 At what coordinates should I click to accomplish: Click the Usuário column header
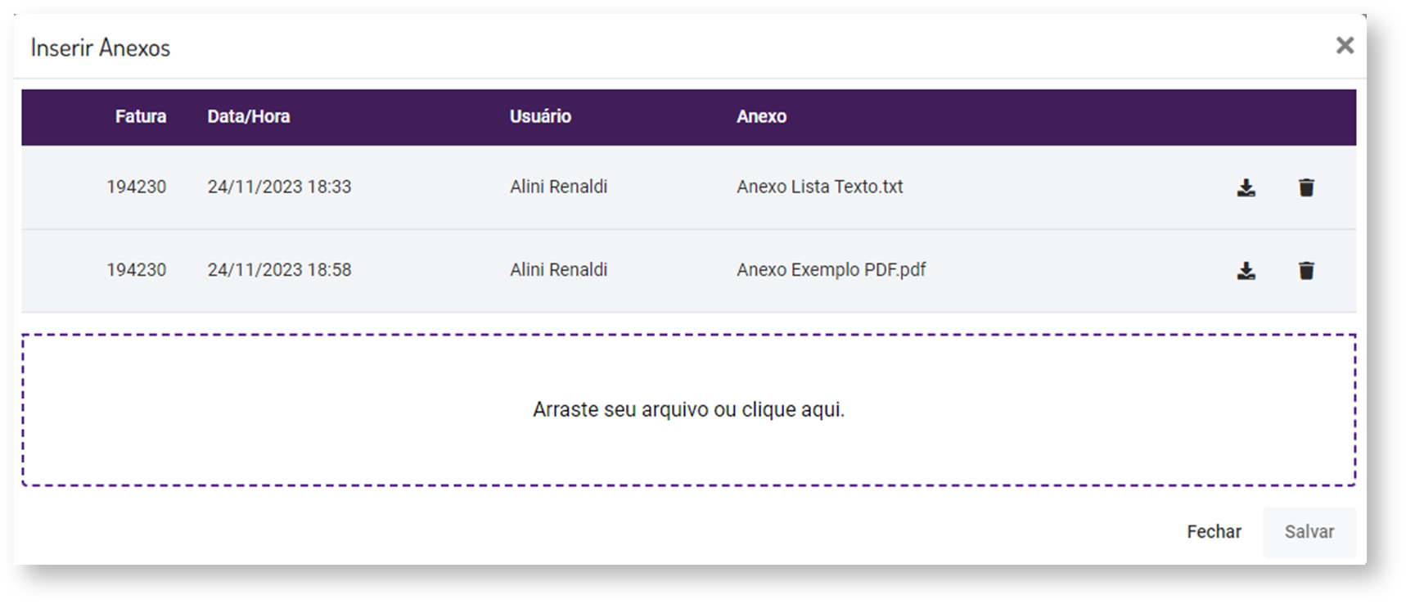tap(540, 117)
